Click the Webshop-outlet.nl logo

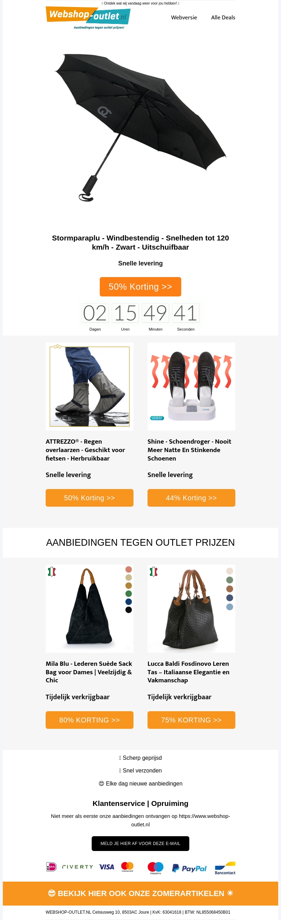point(88,18)
